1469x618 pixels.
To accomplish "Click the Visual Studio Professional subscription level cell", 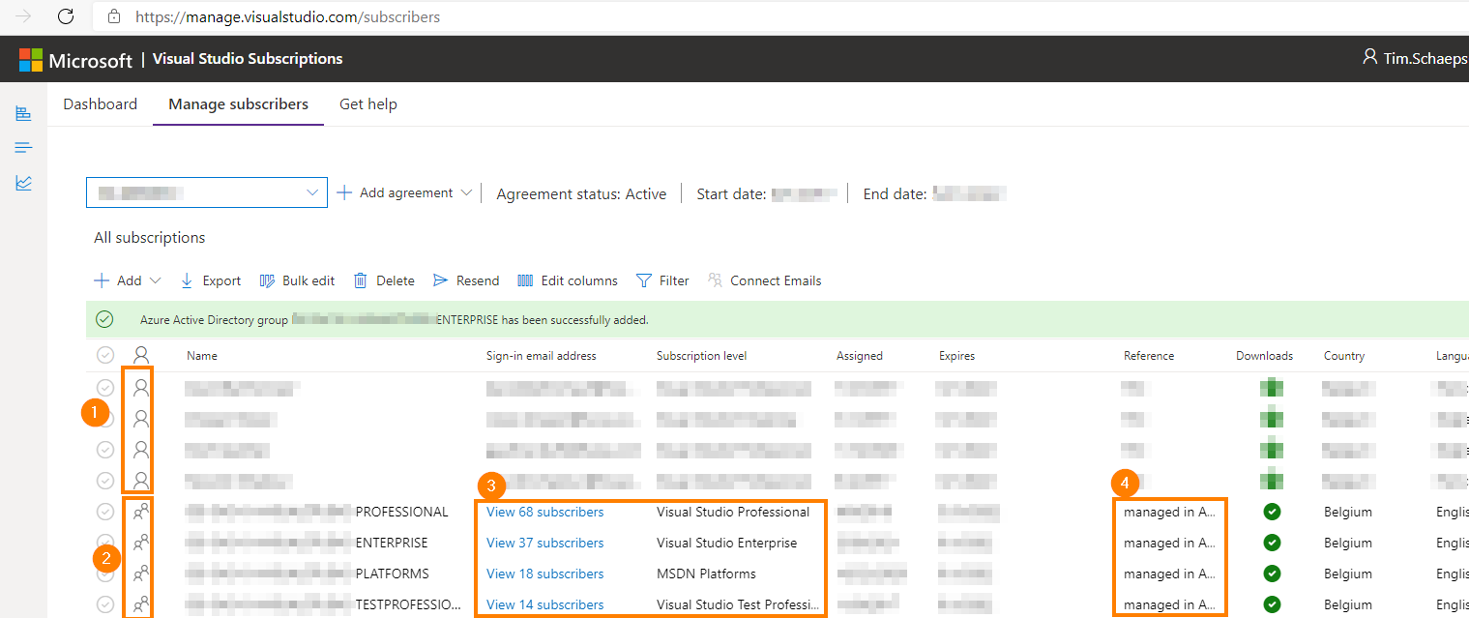I will coord(733,512).
